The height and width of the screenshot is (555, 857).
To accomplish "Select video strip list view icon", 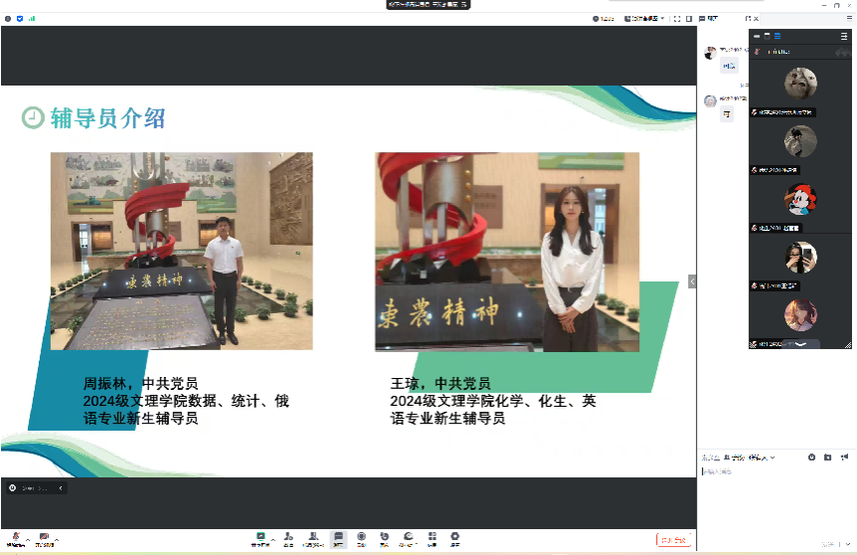I will pos(777,36).
